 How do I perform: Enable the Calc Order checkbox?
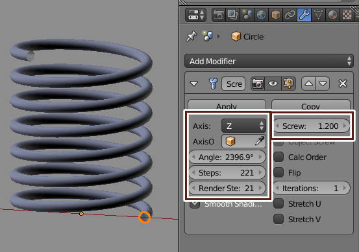pyautogui.click(x=279, y=157)
